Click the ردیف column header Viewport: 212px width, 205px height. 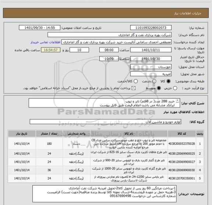tap(200, 134)
